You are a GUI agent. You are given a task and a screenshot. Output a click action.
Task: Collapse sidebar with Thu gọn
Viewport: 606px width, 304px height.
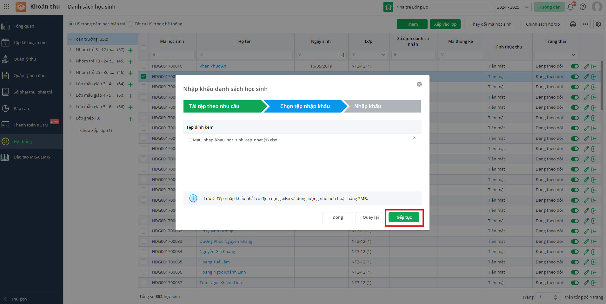click(15, 299)
